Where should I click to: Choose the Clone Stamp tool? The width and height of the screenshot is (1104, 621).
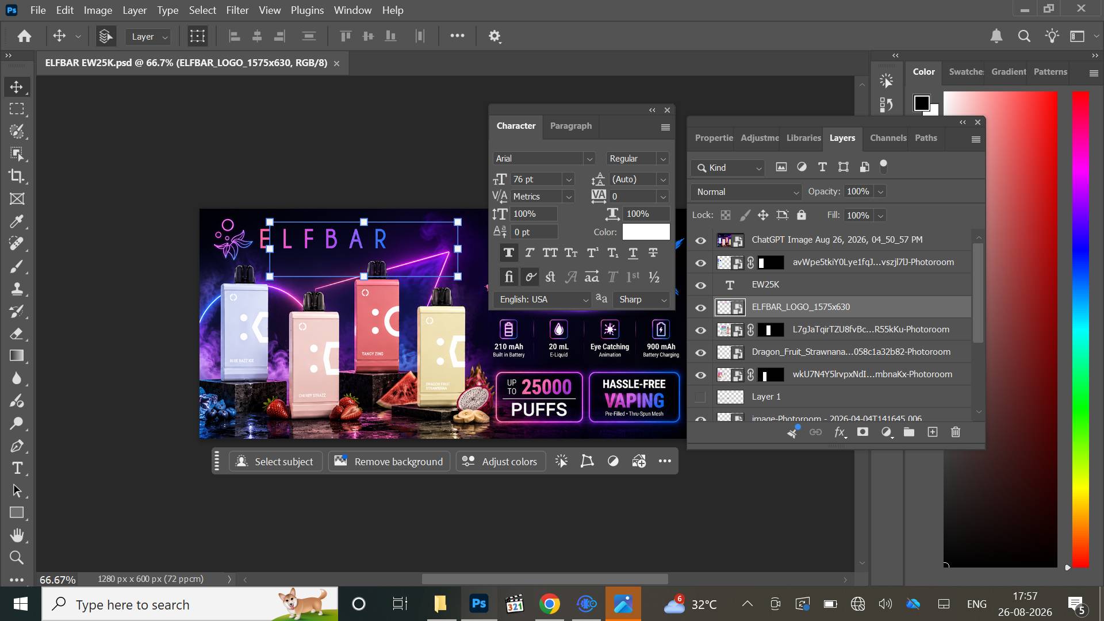pos(17,289)
